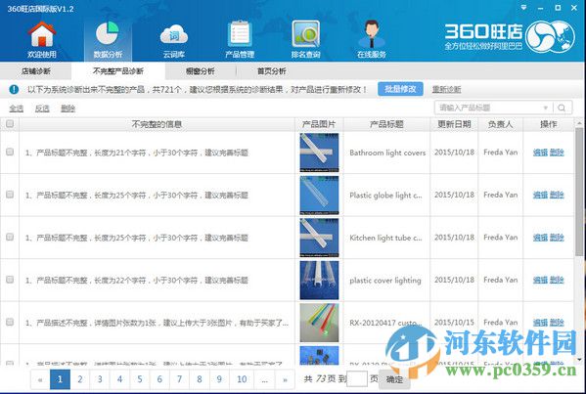Click 编辑 for RX-20120417 row

point(540,323)
